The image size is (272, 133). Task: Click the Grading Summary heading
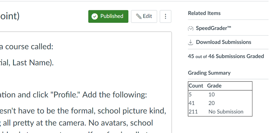point(209,73)
